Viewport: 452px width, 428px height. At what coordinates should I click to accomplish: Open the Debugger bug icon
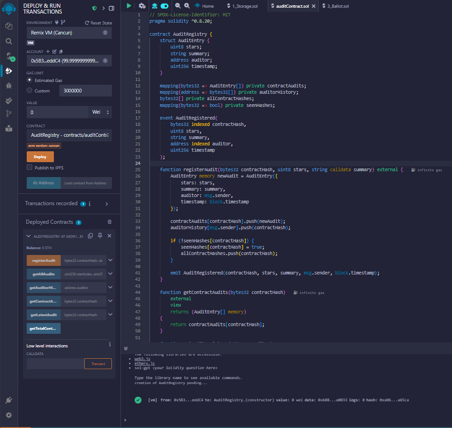tap(9, 86)
